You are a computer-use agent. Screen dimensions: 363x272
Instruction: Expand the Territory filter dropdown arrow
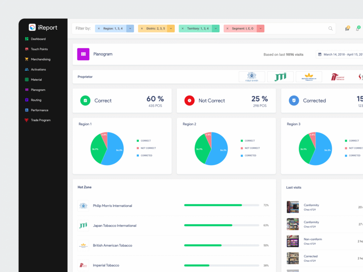click(x=216, y=28)
